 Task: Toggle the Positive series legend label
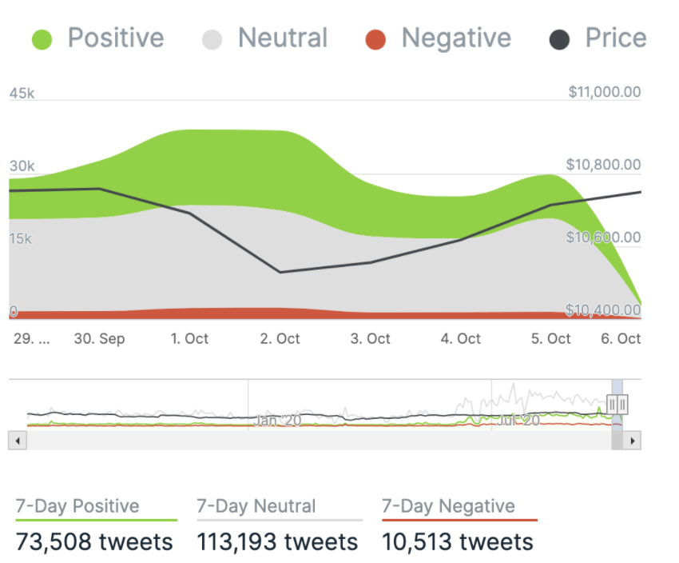click(115, 38)
